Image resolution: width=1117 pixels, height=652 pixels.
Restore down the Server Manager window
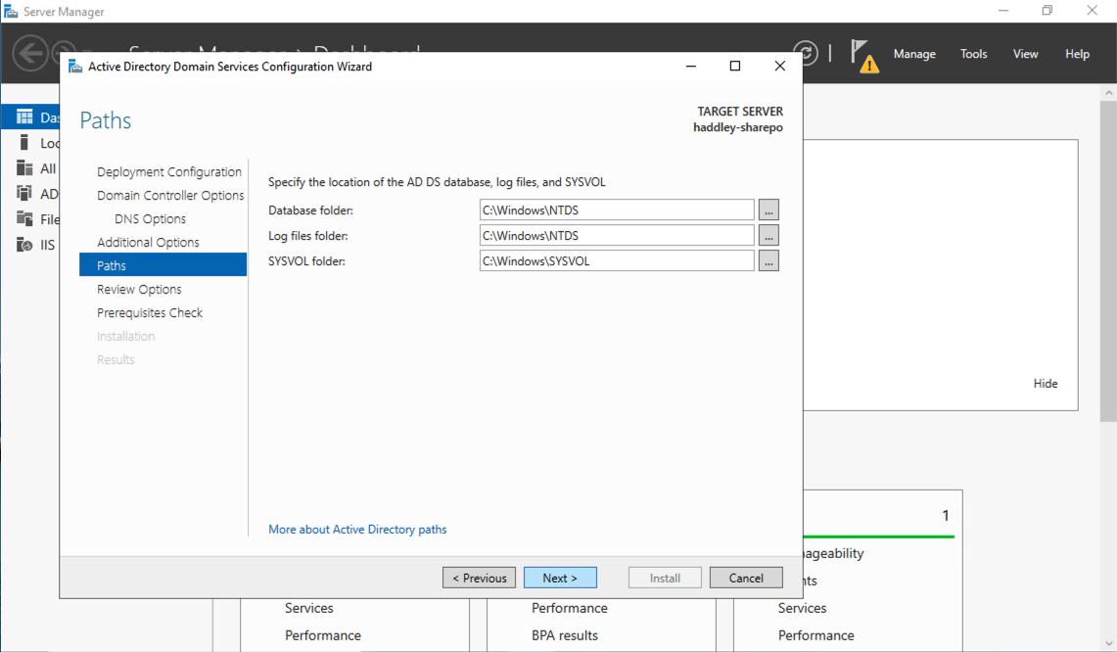[1047, 11]
